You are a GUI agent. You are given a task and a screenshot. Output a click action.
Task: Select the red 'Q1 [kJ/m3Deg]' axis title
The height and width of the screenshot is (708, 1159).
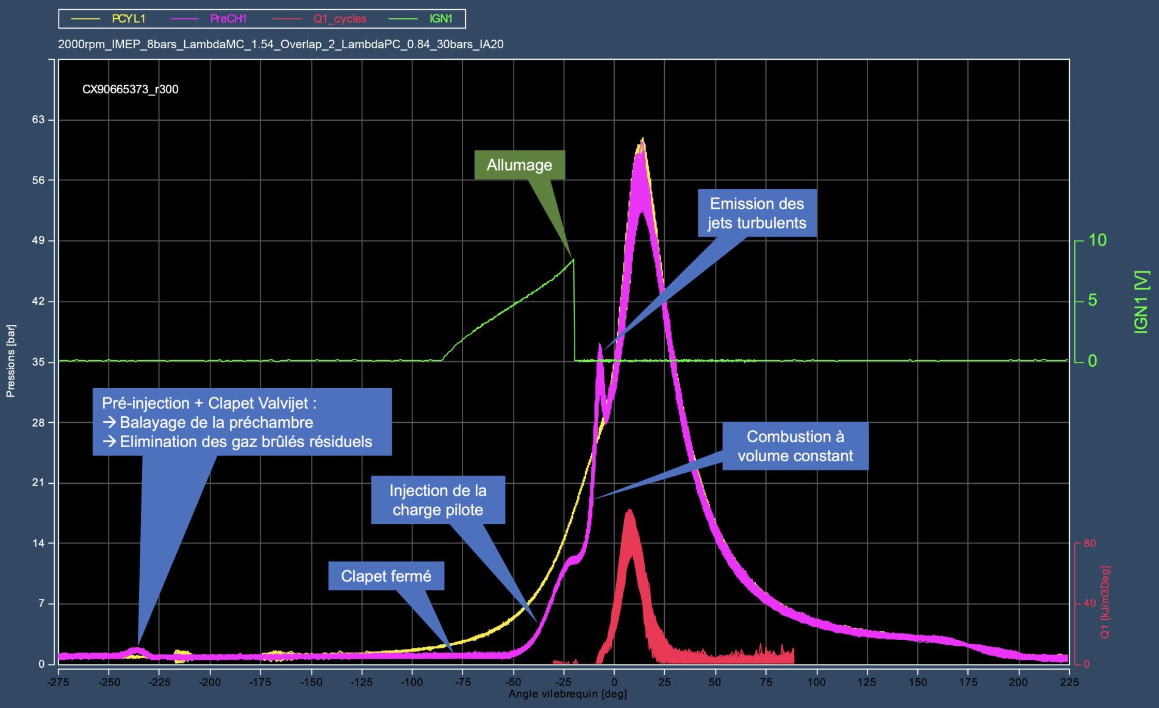[1105, 602]
